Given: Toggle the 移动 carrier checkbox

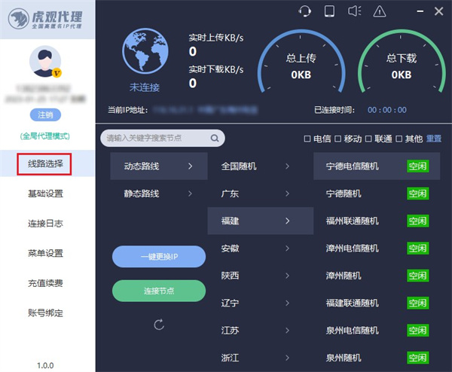Looking at the screenshot, I should [337, 139].
